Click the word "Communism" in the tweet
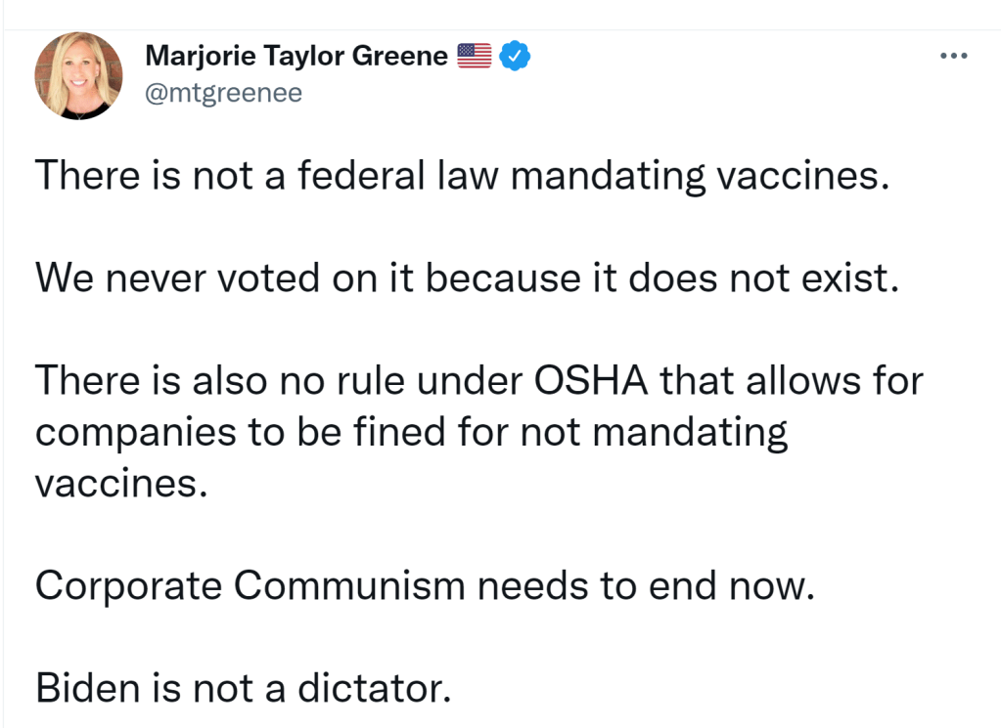 coord(349,586)
